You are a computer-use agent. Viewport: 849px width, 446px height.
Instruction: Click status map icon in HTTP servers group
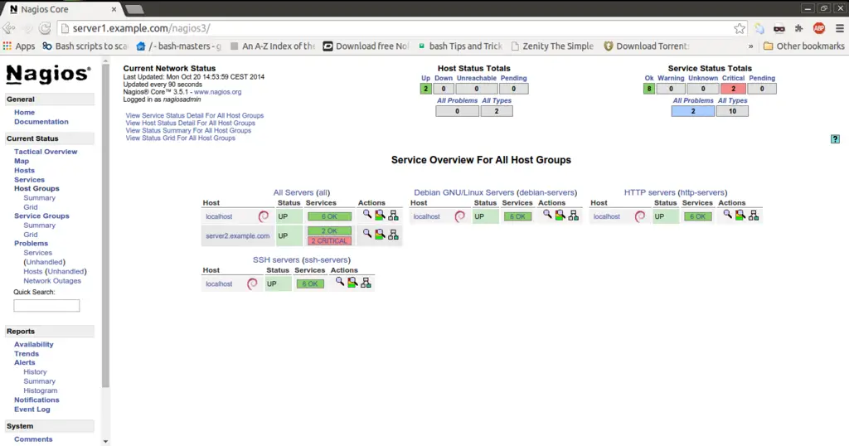click(754, 216)
